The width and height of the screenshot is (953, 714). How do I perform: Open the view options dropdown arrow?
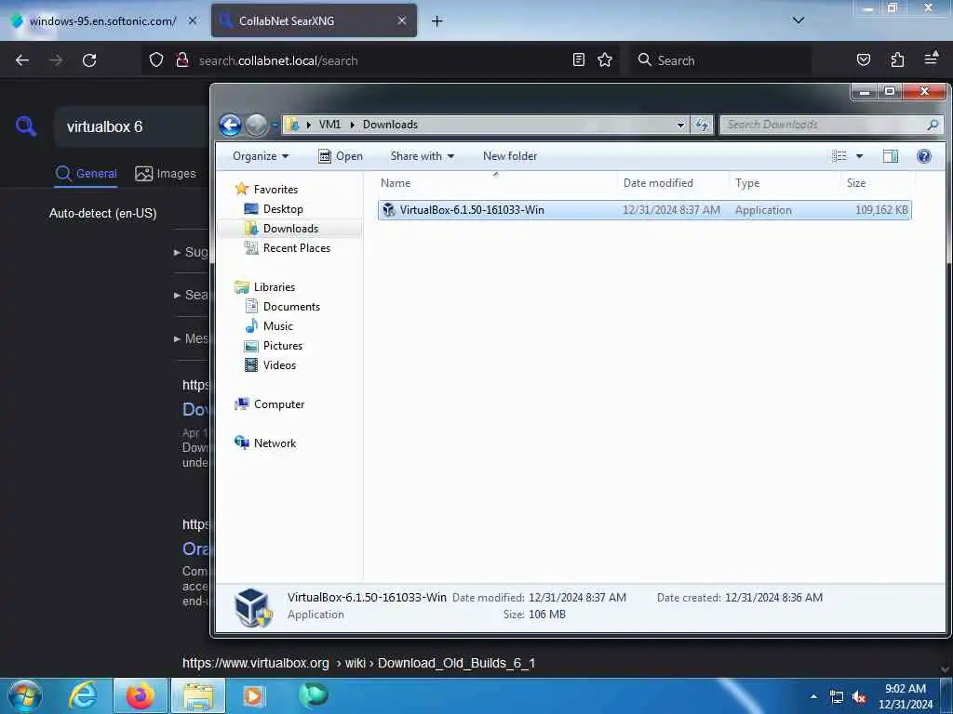pos(859,156)
